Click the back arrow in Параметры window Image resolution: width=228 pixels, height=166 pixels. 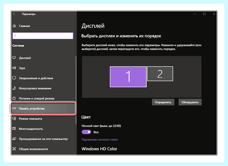click(x=14, y=14)
